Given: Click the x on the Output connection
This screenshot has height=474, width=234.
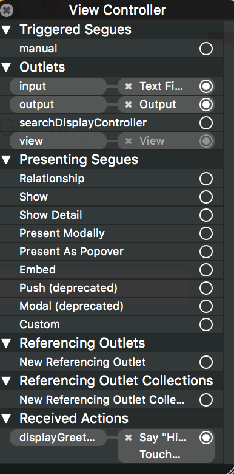Looking at the screenshot, I should [x=129, y=105].
